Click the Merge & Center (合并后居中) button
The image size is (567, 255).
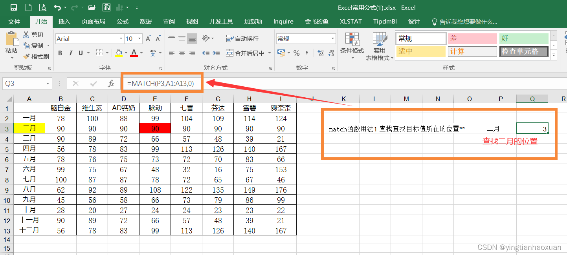pos(246,53)
